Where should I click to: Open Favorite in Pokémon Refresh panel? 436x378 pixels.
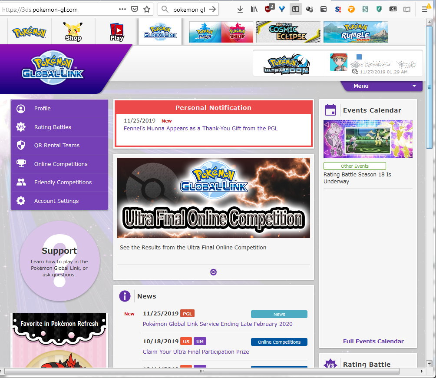[x=59, y=341]
